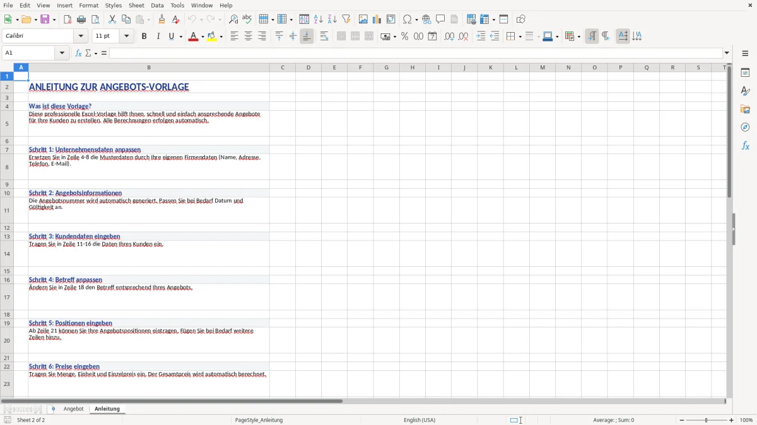
Task: Open the Data menu
Action: click(x=157, y=5)
